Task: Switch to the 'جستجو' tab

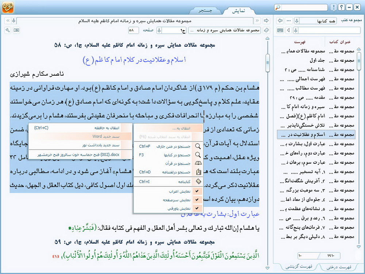Action: (205, 10)
